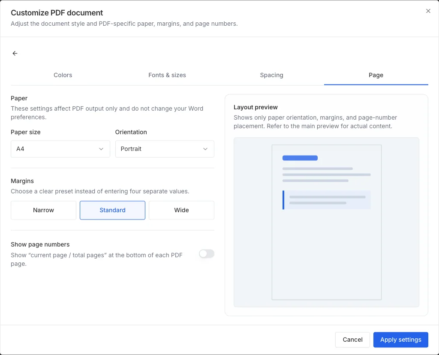Enable the Show page numbers switch
439x355 pixels.
tap(207, 254)
